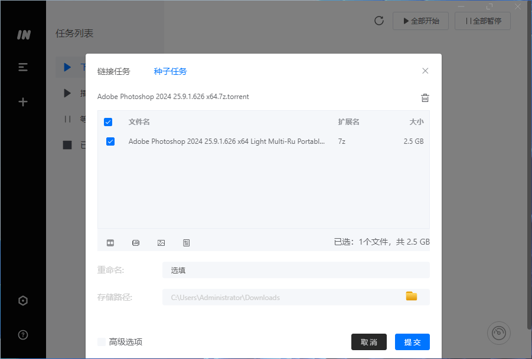
Task: Toggle the select-all files checkbox
Action: click(x=108, y=122)
